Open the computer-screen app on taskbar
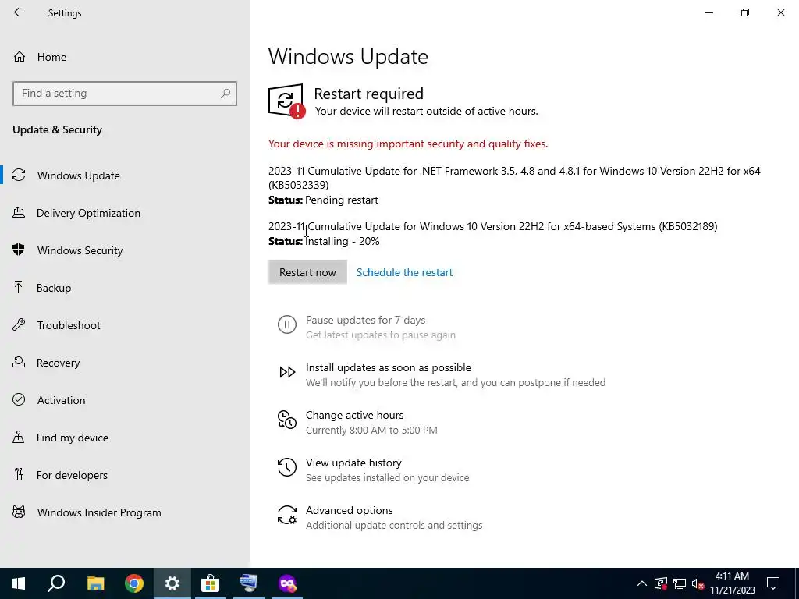 coord(249,583)
